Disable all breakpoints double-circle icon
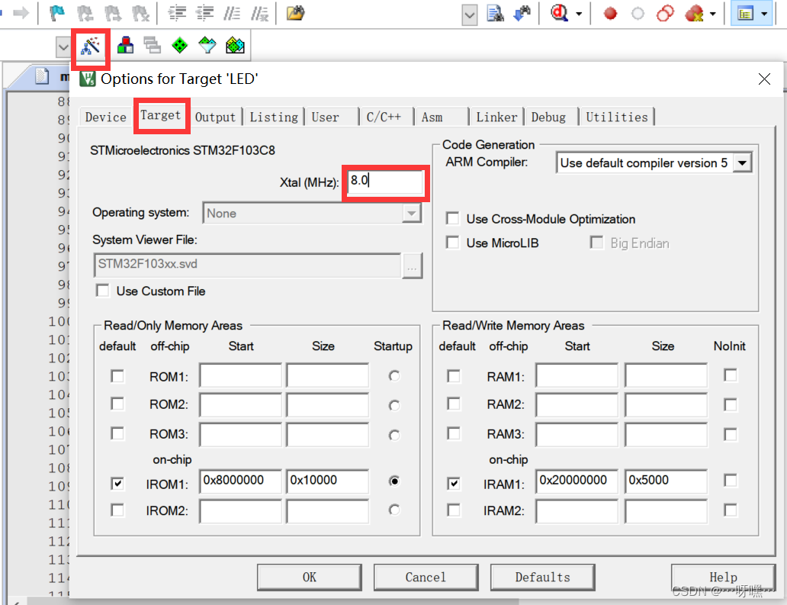 [665, 14]
